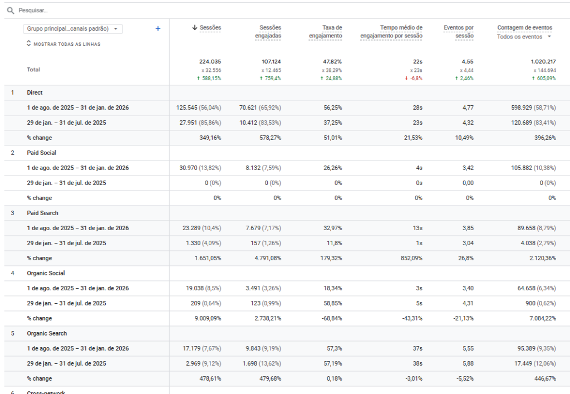Click total sessions value 224.035
This screenshot has width=570, height=394.
[210, 62]
